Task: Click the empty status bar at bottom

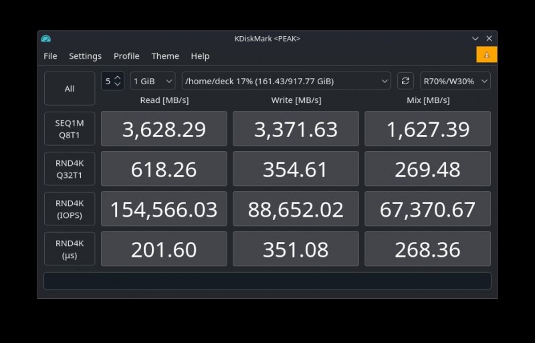Action: [267, 281]
